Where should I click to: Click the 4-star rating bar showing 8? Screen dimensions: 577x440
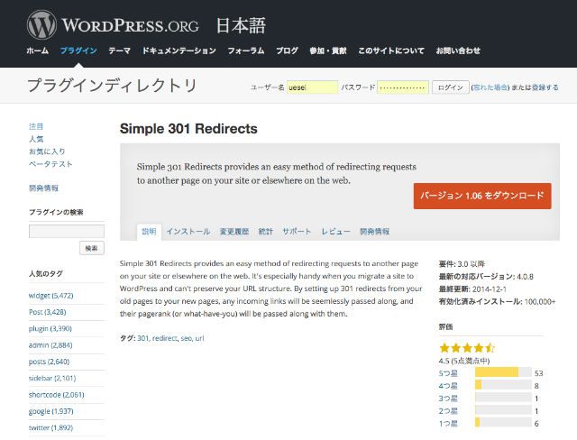point(503,385)
